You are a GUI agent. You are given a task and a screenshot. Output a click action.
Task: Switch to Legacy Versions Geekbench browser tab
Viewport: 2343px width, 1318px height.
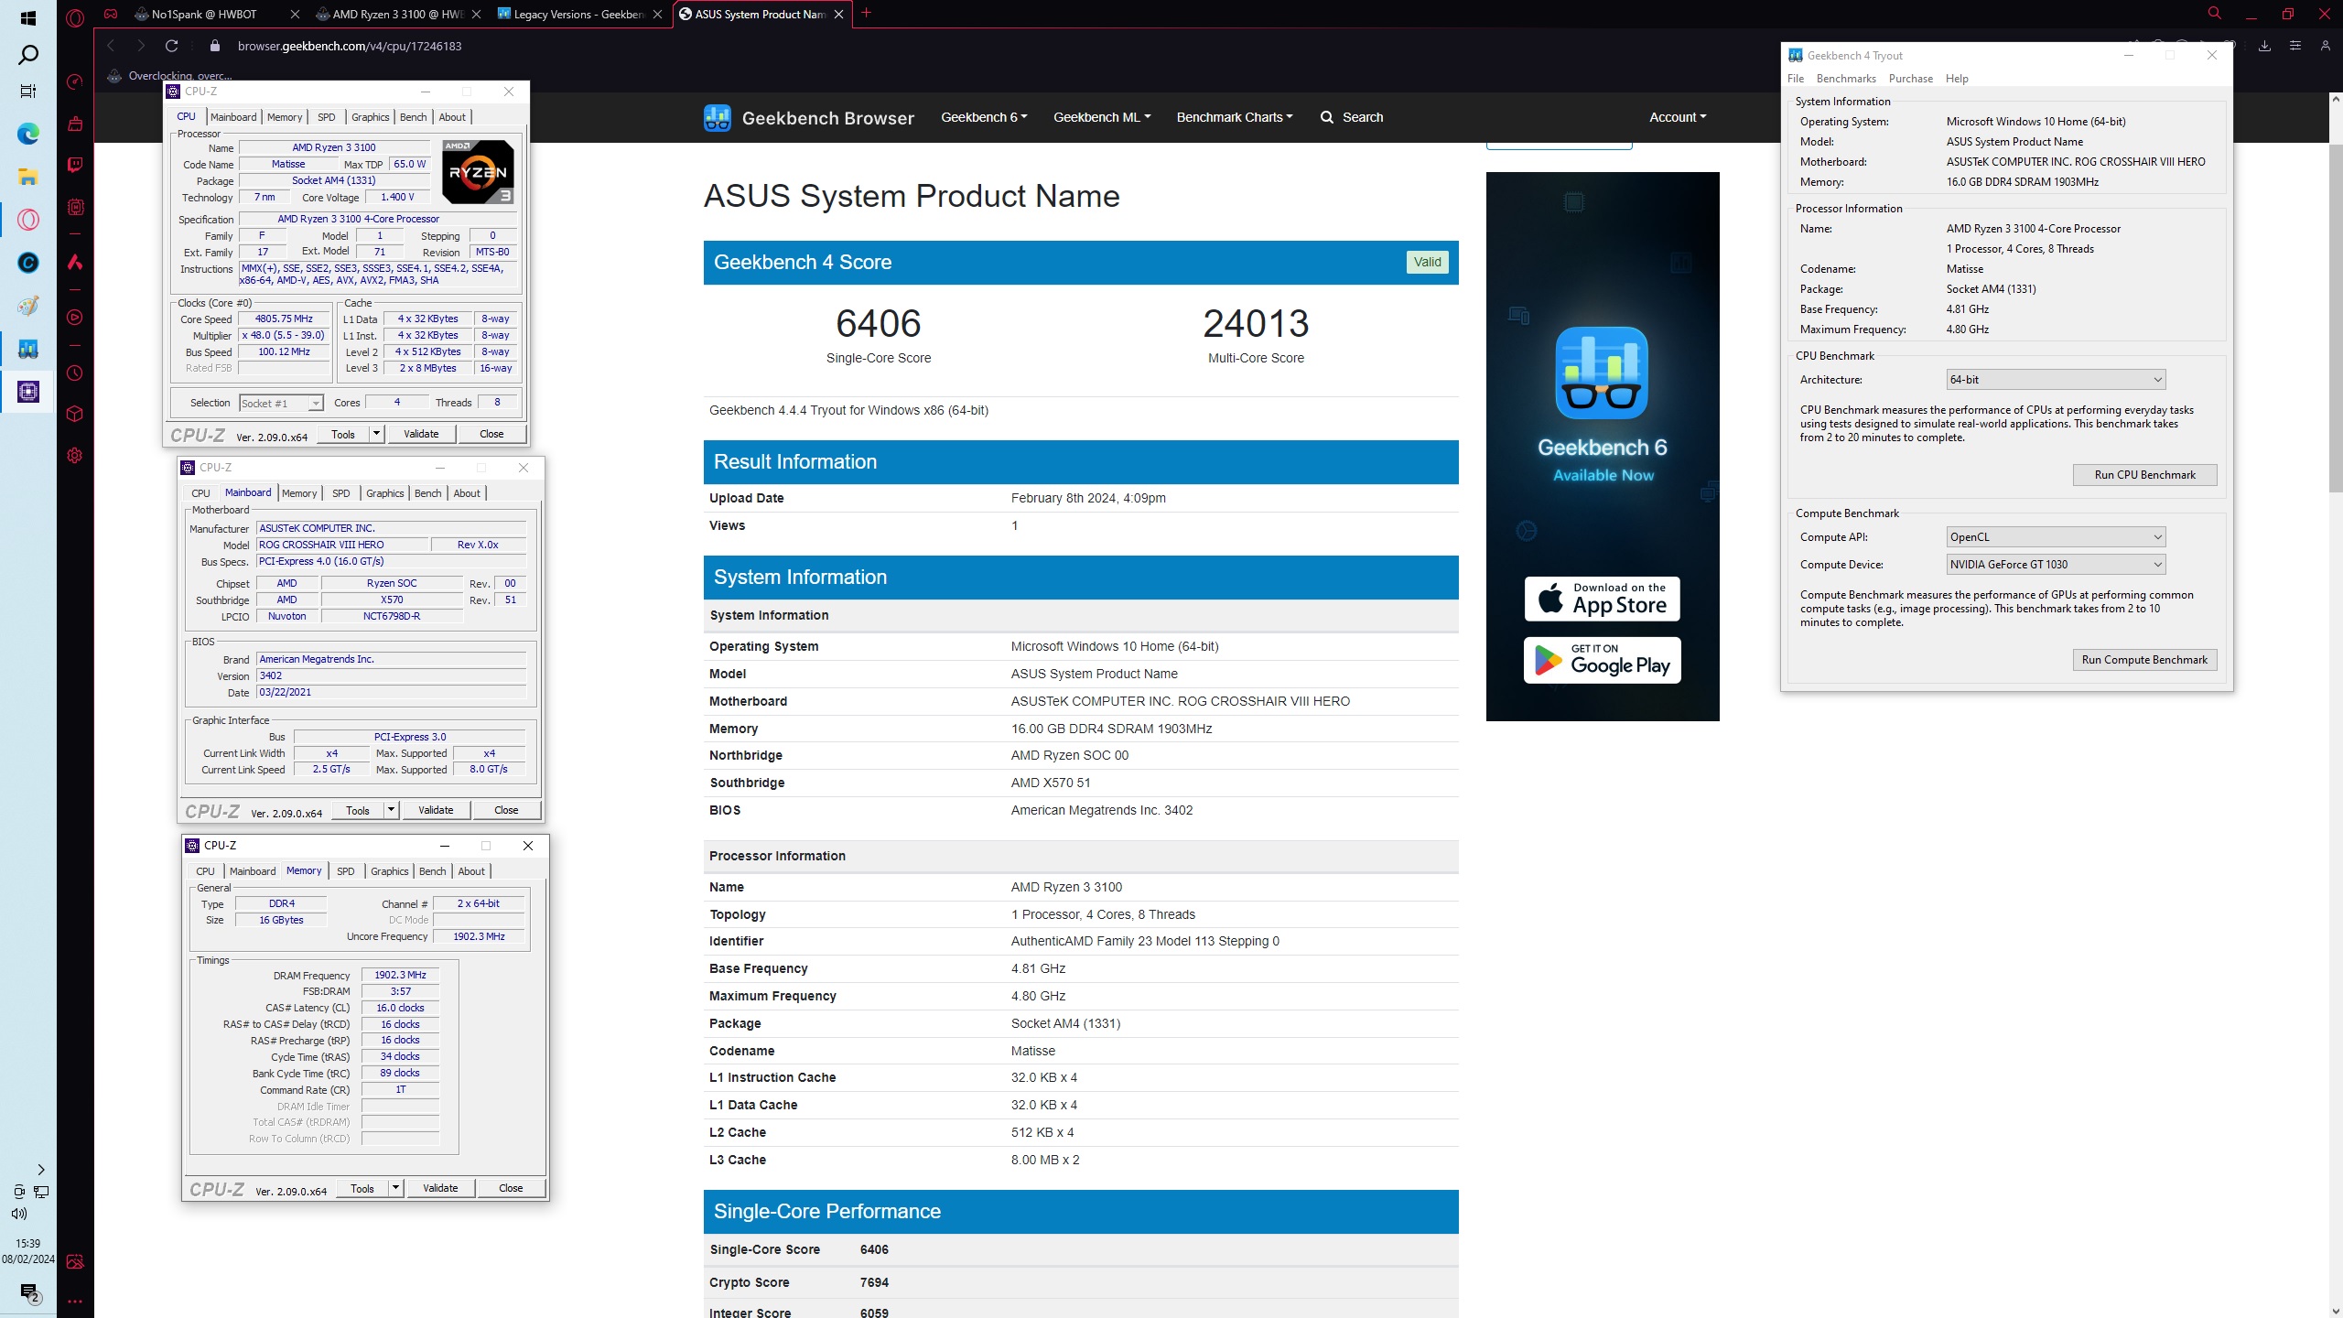pos(579,14)
